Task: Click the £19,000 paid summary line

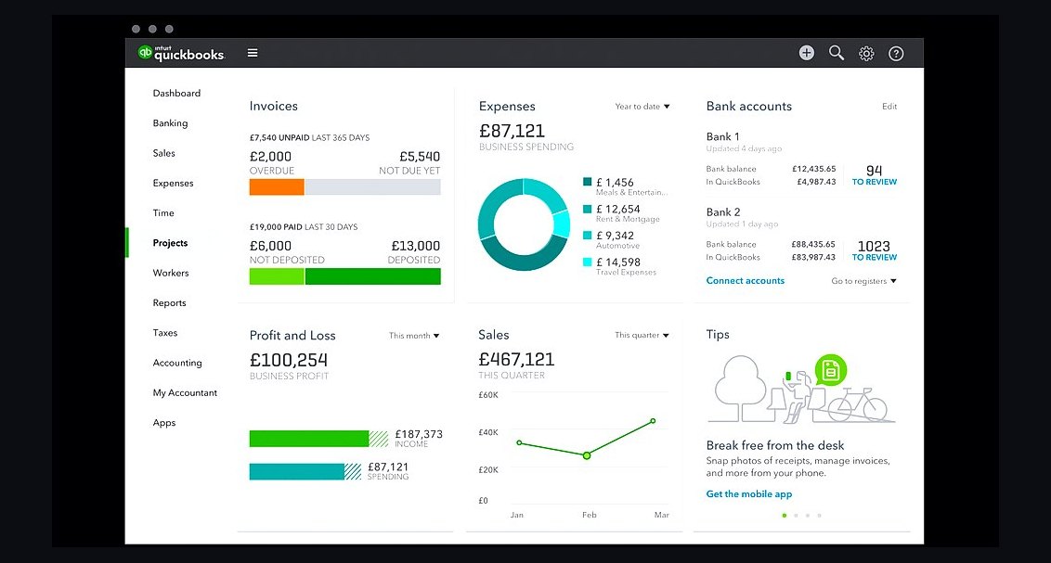Action: pyautogui.click(x=304, y=227)
